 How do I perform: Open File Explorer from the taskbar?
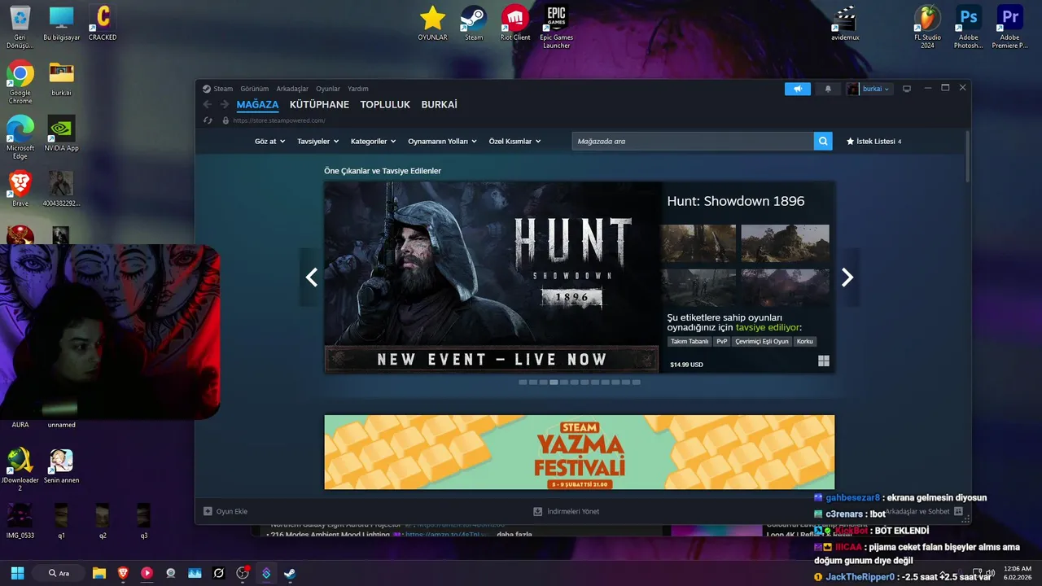(x=99, y=573)
